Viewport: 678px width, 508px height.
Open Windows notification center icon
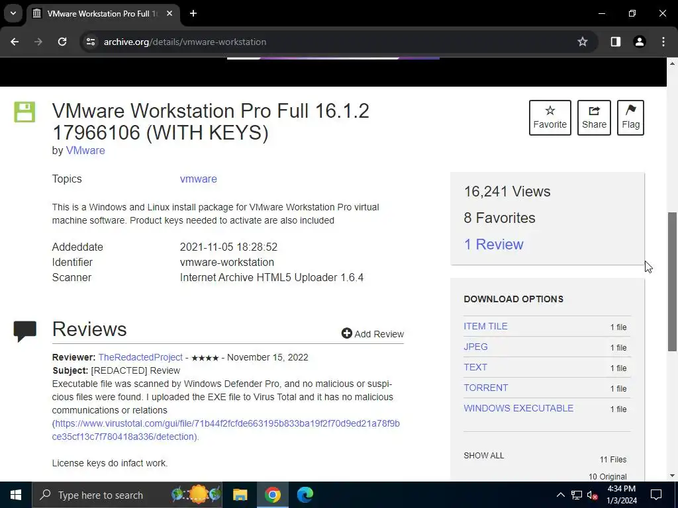[656, 495]
